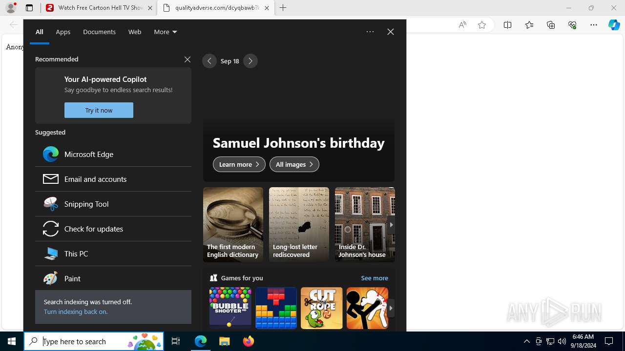Open Edge tab actions menu
This screenshot has height=351, width=625.
(29, 8)
